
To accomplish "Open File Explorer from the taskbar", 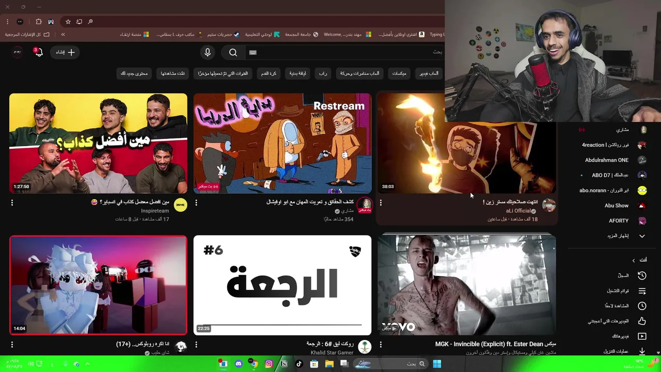I will click(x=329, y=364).
